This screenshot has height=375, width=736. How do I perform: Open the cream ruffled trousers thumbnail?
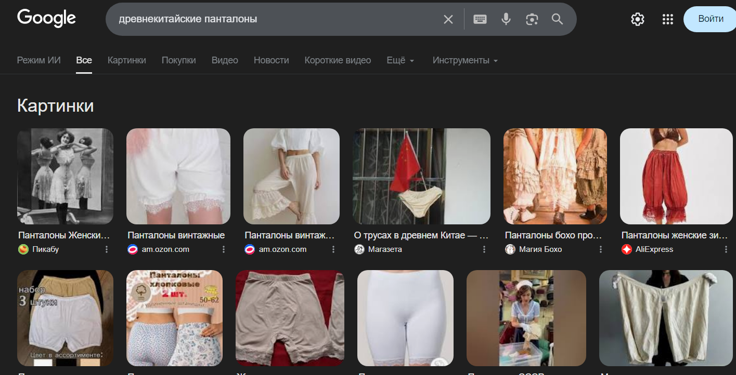click(x=291, y=177)
